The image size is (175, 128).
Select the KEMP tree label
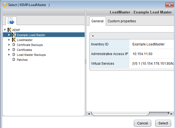pos(16,30)
